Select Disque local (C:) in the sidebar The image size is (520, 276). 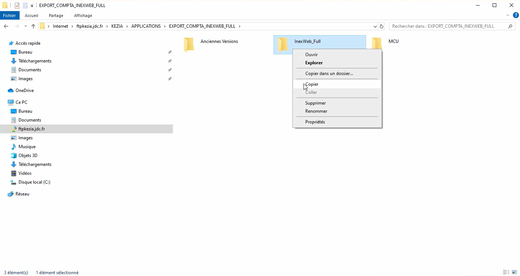[x=34, y=182]
